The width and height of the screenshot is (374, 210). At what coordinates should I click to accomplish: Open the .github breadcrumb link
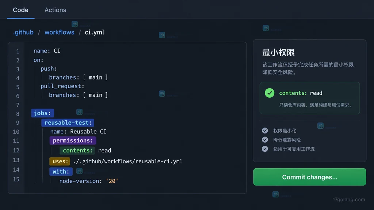(x=23, y=32)
